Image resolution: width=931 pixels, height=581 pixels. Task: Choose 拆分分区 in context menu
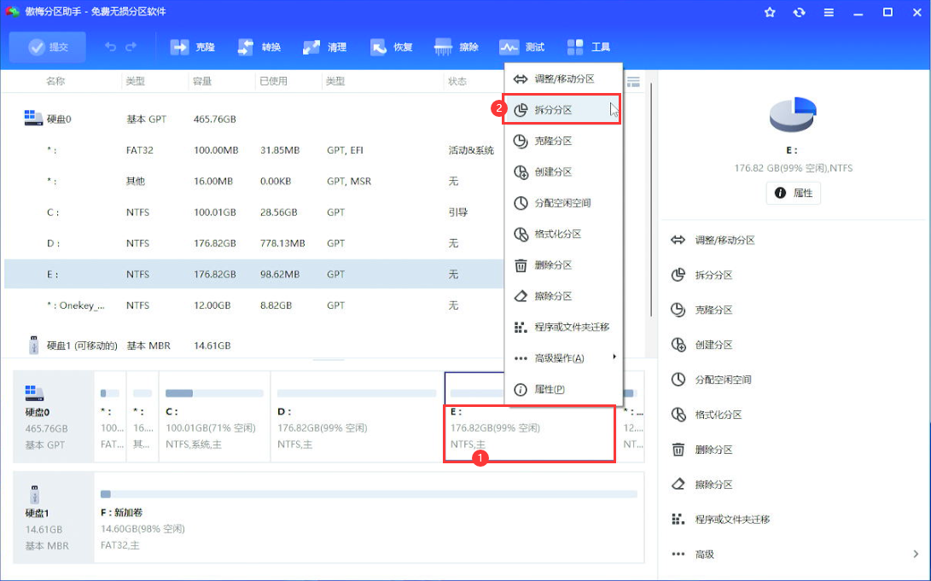[x=562, y=110]
